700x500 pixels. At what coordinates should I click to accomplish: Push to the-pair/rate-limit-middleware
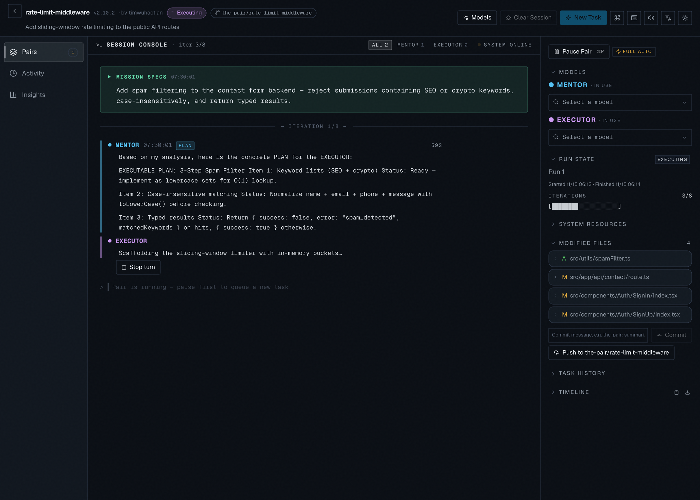pyautogui.click(x=611, y=353)
